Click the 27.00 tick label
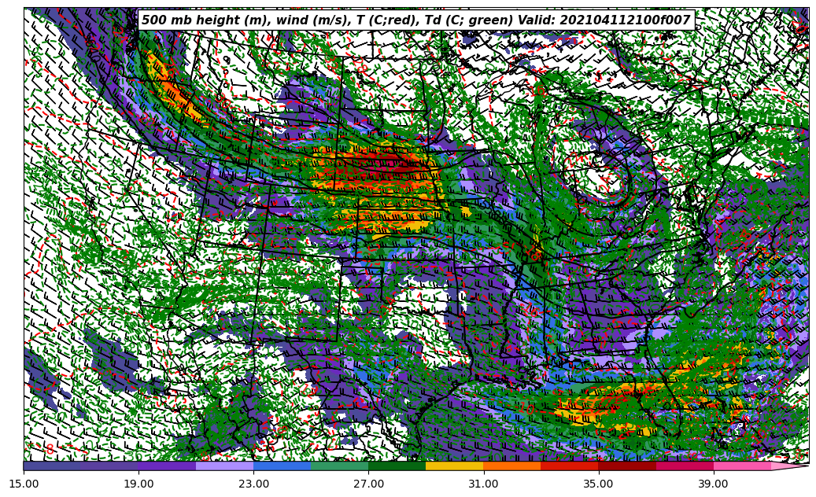The image size is (816, 497). (x=369, y=484)
